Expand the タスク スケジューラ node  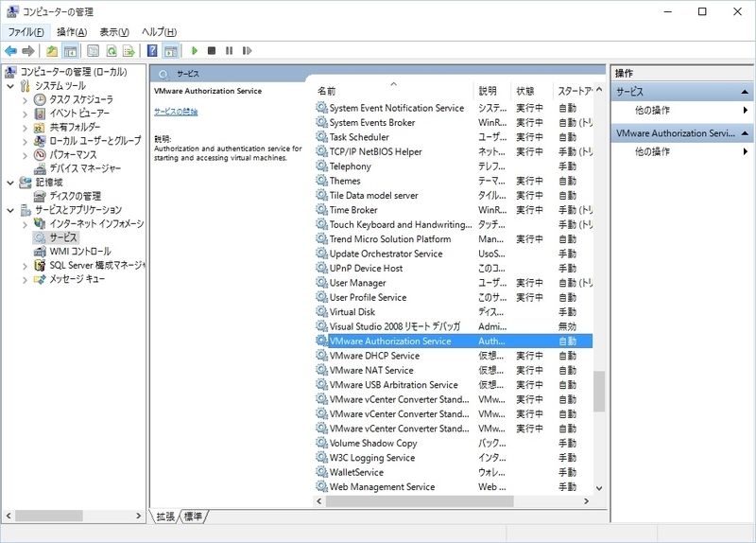[x=26, y=100]
